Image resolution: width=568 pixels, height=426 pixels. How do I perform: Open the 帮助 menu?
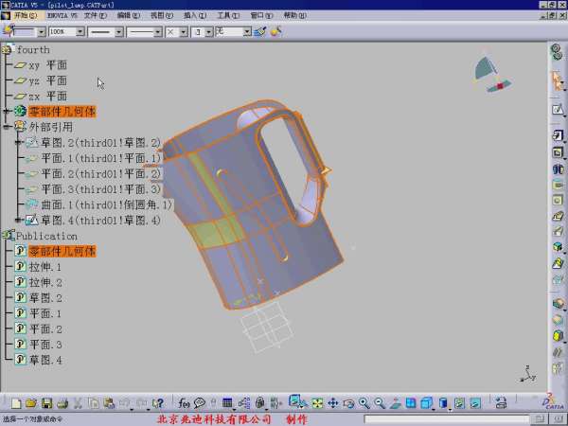tap(294, 15)
